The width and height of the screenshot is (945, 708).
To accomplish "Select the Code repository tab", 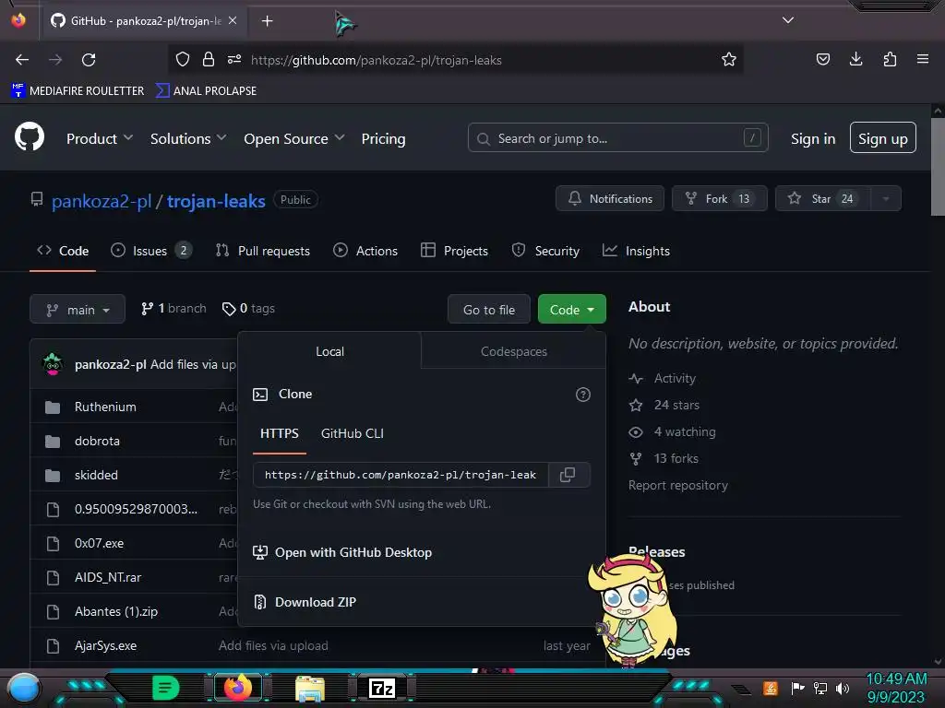I will (63, 251).
